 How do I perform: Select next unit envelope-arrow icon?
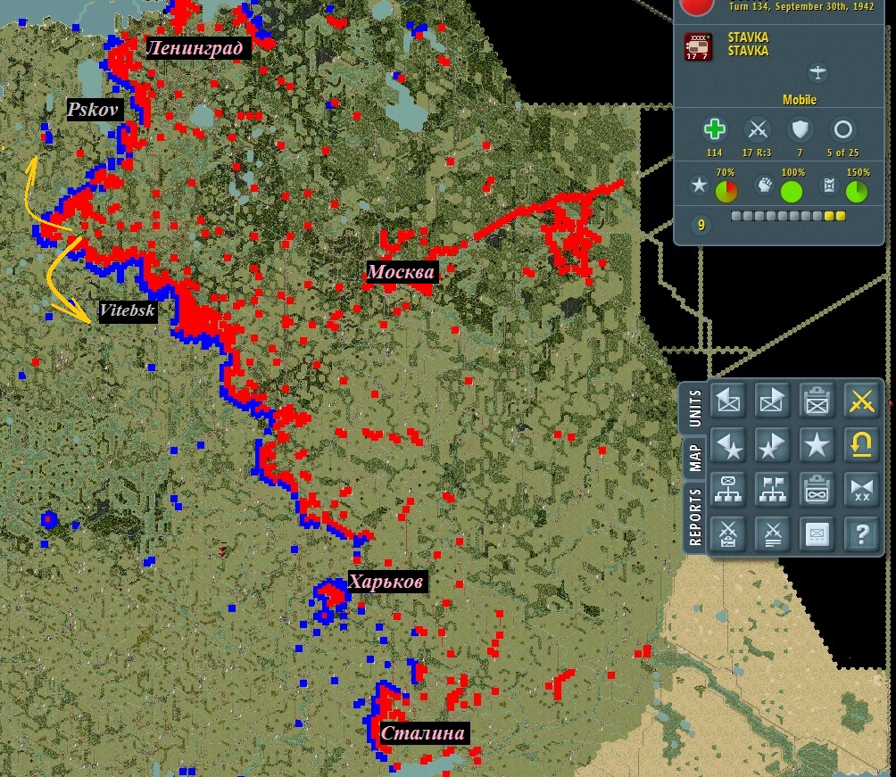point(772,400)
